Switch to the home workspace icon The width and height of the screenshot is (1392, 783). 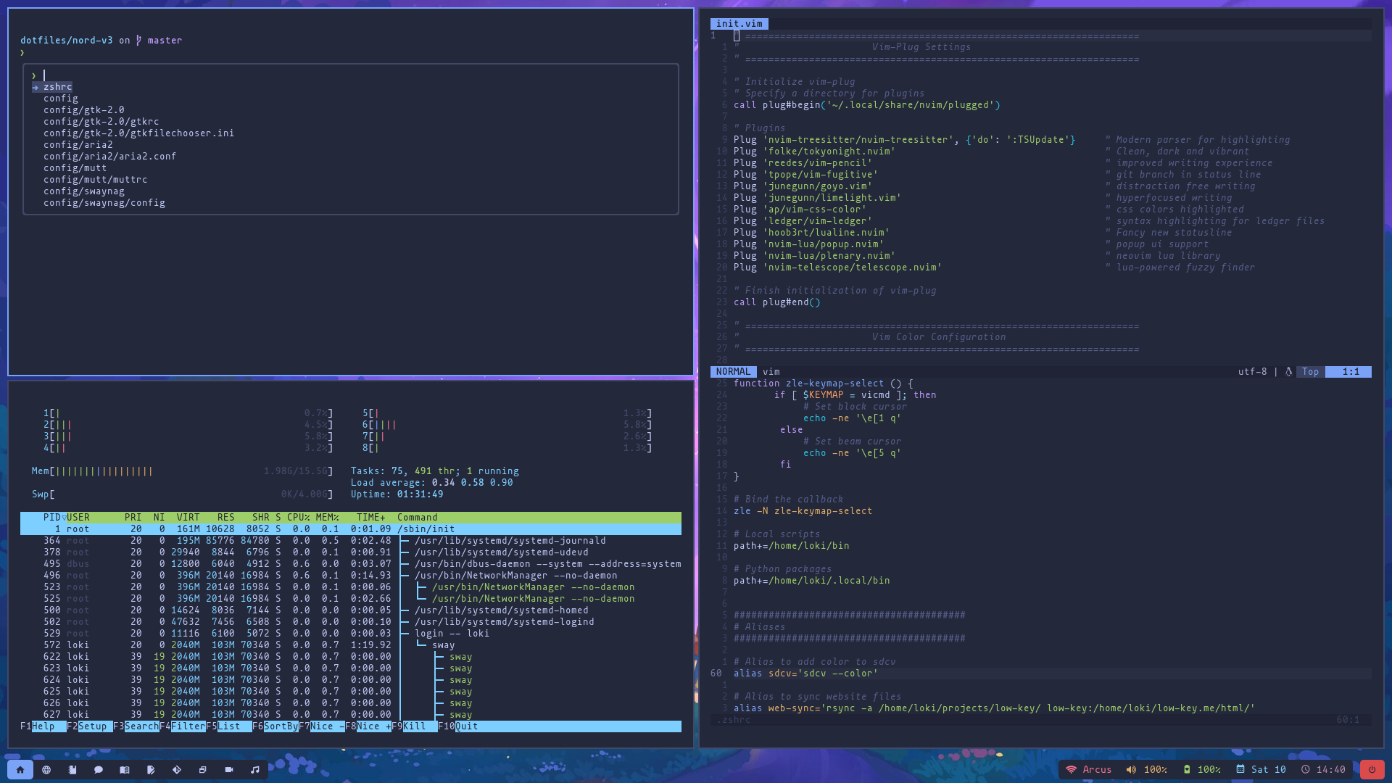coord(20,770)
